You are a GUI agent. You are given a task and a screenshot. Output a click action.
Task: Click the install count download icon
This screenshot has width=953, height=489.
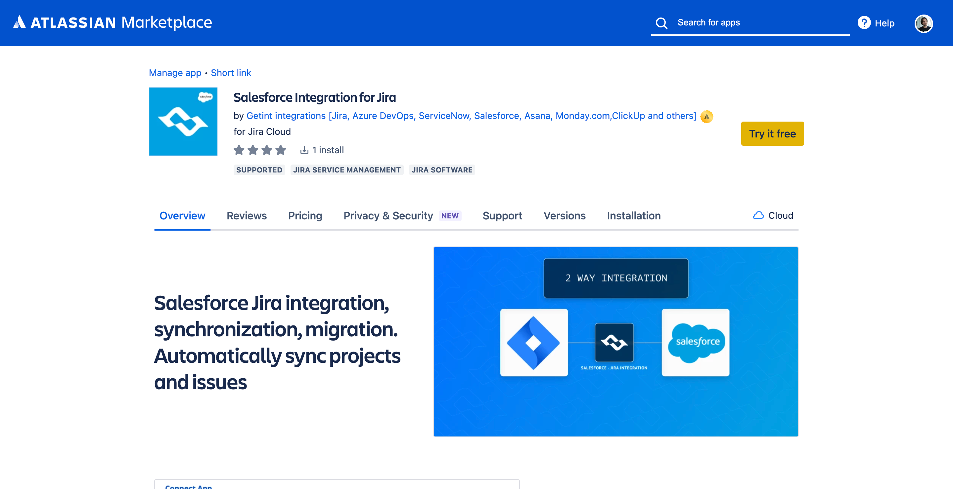coord(304,150)
